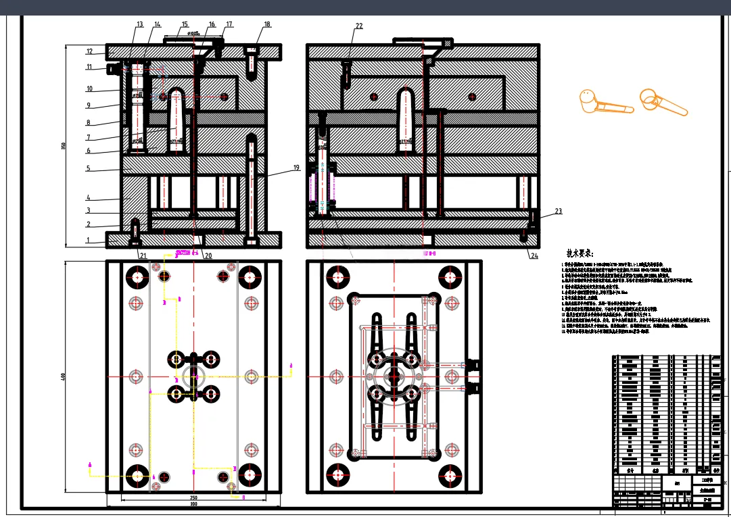Select part callout number 4
This screenshot has height=517, width=731.
[x=88, y=198]
